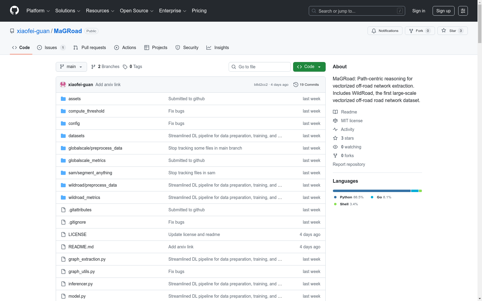Click the bell icon in Notifications
Image resolution: width=482 pixels, height=301 pixels.
[x=374, y=31]
